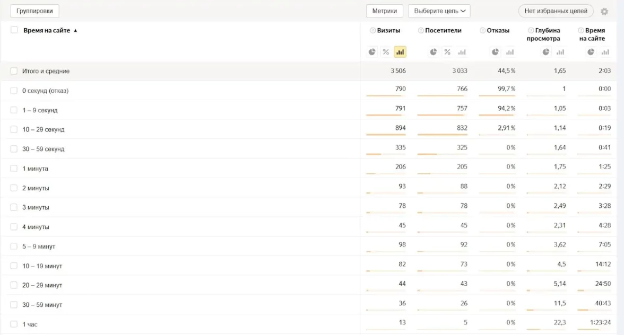Open the table settings gear icon
The height and width of the screenshot is (335, 624).
pyautogui.click(x=604, y=11)
